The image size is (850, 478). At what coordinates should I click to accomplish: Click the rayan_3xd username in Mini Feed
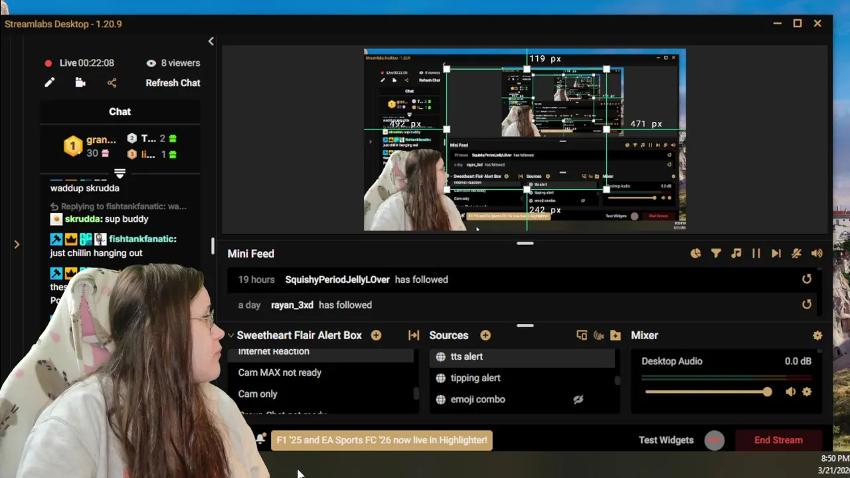pyautogui.click(x=292, y=305)
